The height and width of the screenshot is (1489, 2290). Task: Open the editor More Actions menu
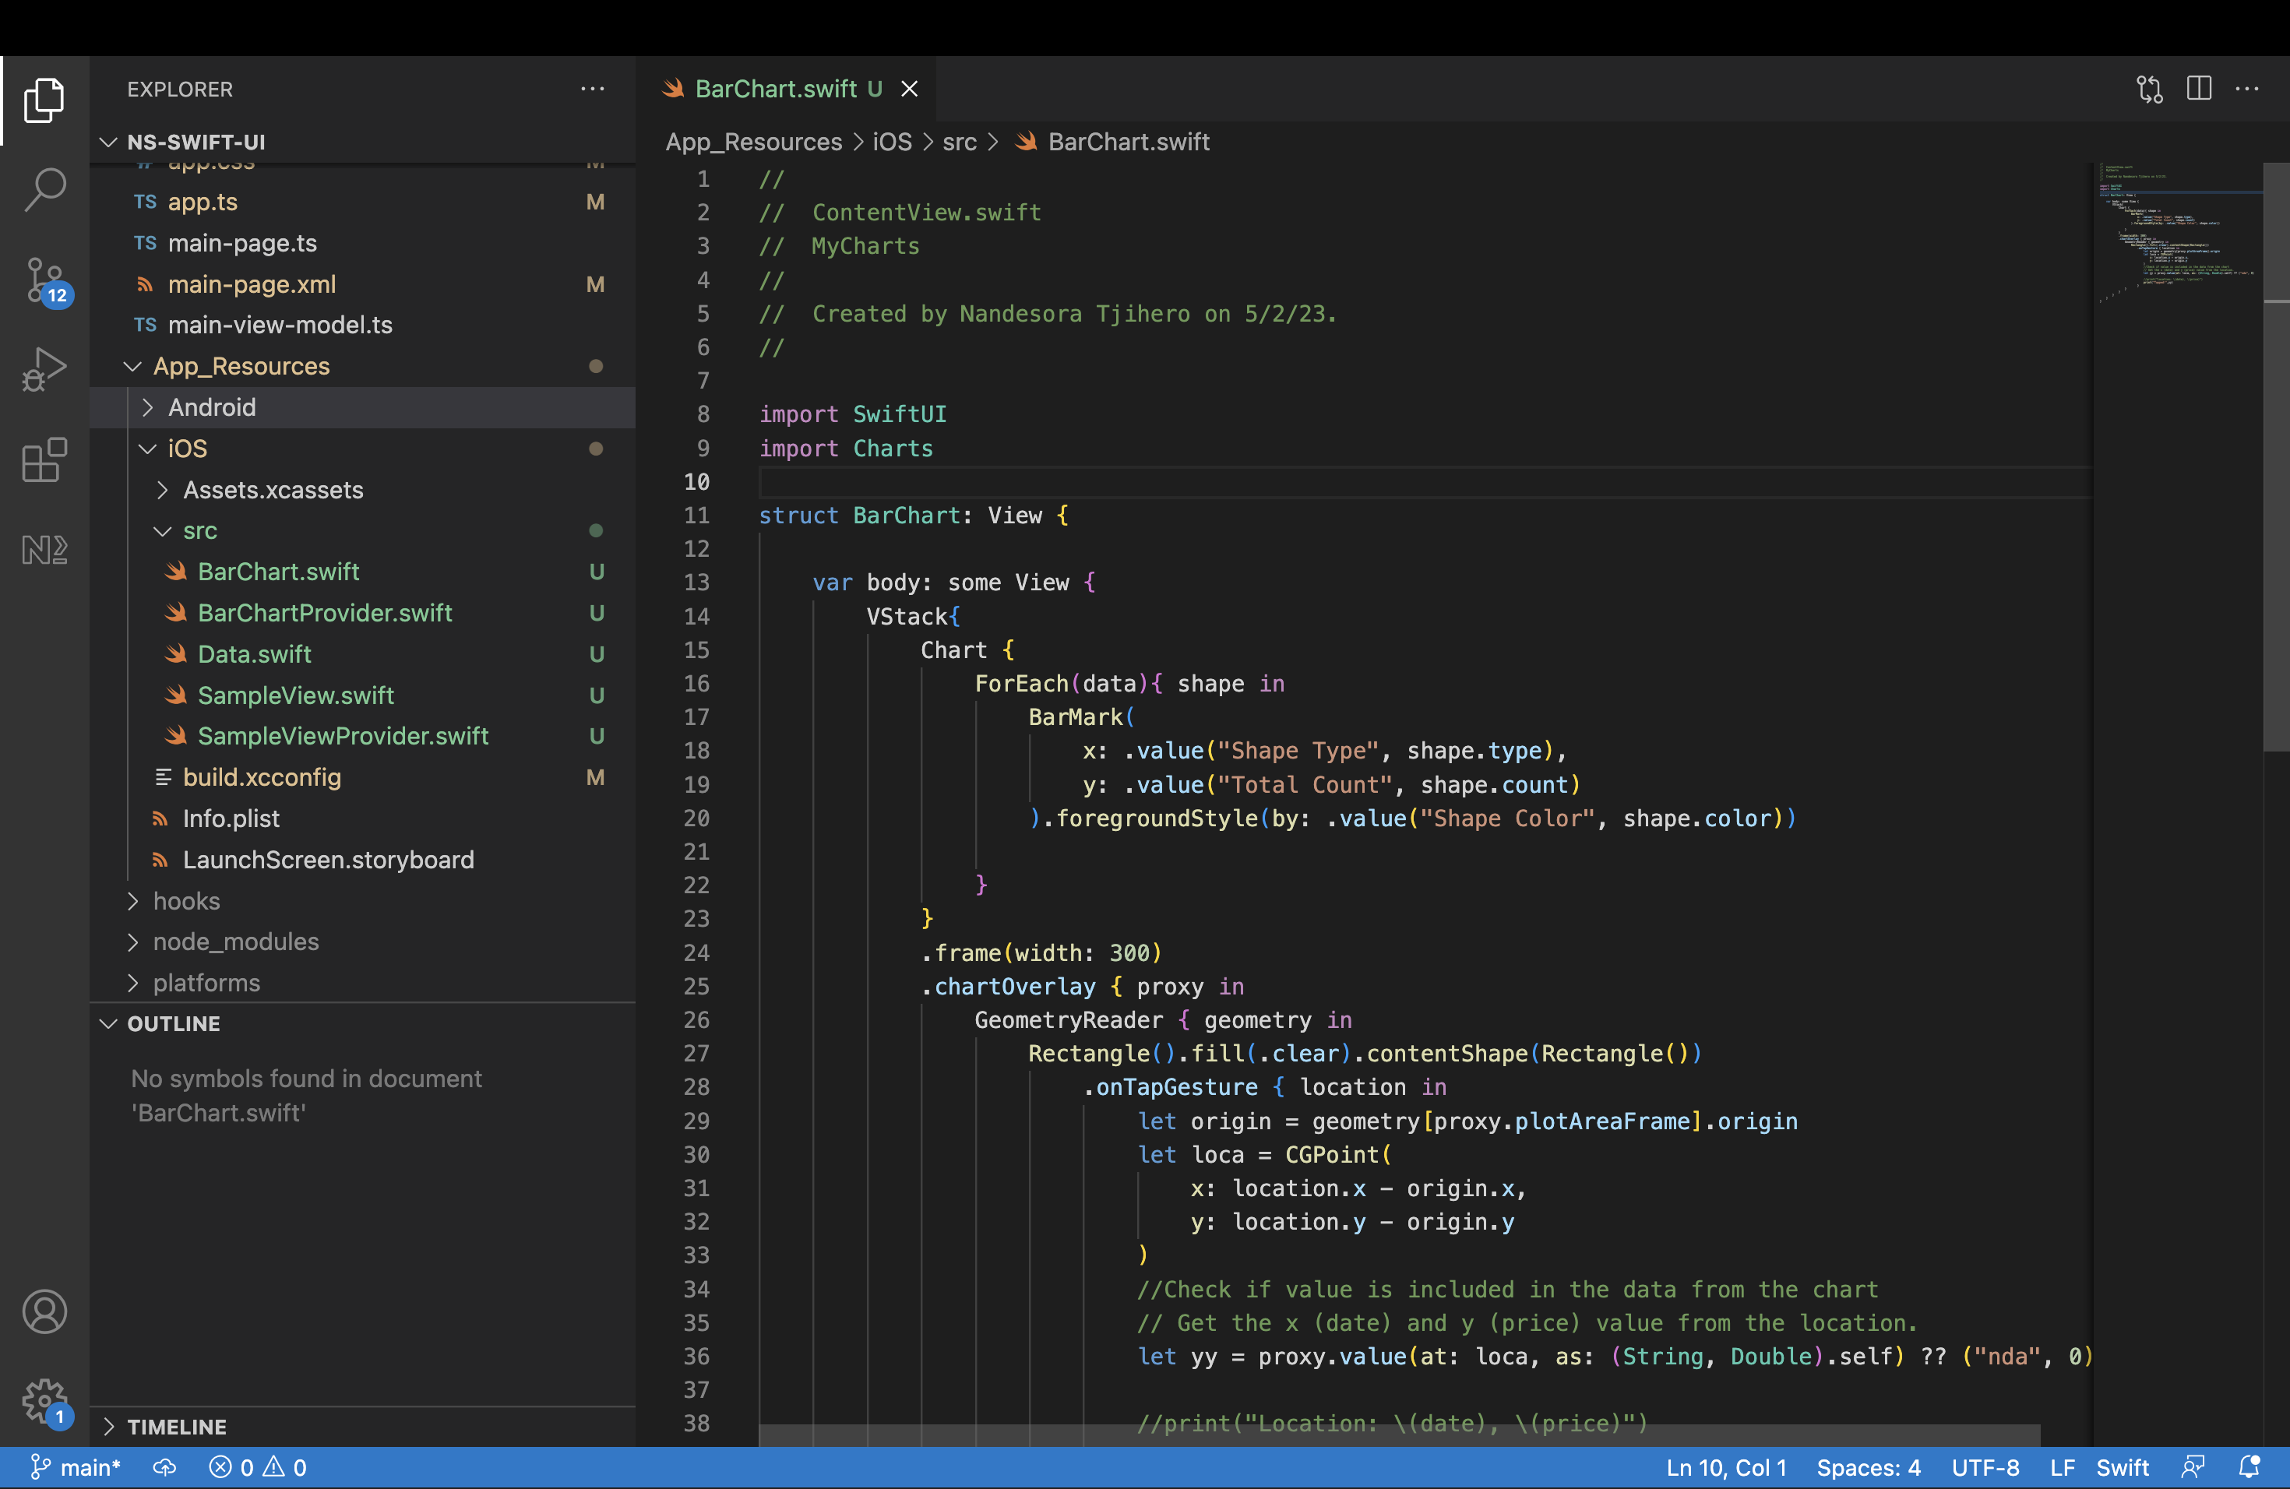2248,89
